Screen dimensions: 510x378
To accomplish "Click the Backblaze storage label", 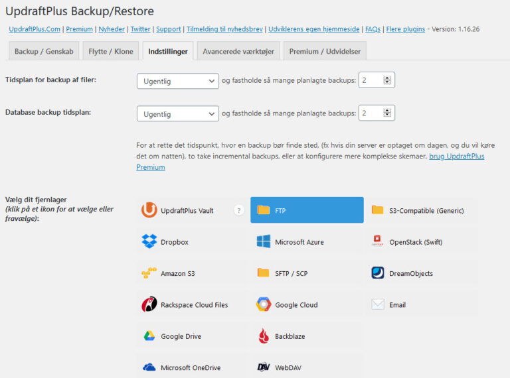I will pos(290,336).
